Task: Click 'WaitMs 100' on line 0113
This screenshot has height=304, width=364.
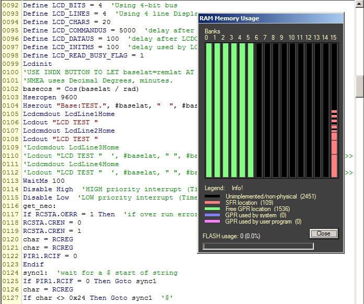Action: coord(44,181)
